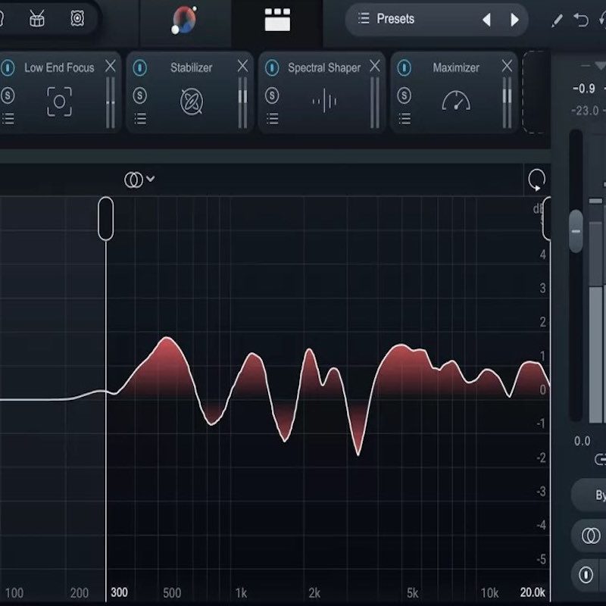Adjust the output gain fader handle
This screenshot has height=606, width=606.
click(576, 232)
